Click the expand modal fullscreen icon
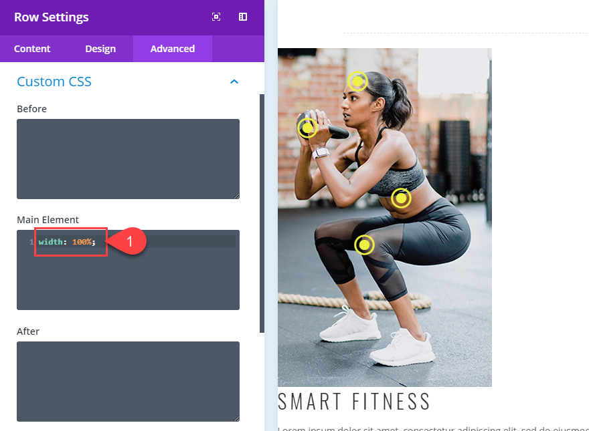This screenshot has width=589, height=431. 216,17
